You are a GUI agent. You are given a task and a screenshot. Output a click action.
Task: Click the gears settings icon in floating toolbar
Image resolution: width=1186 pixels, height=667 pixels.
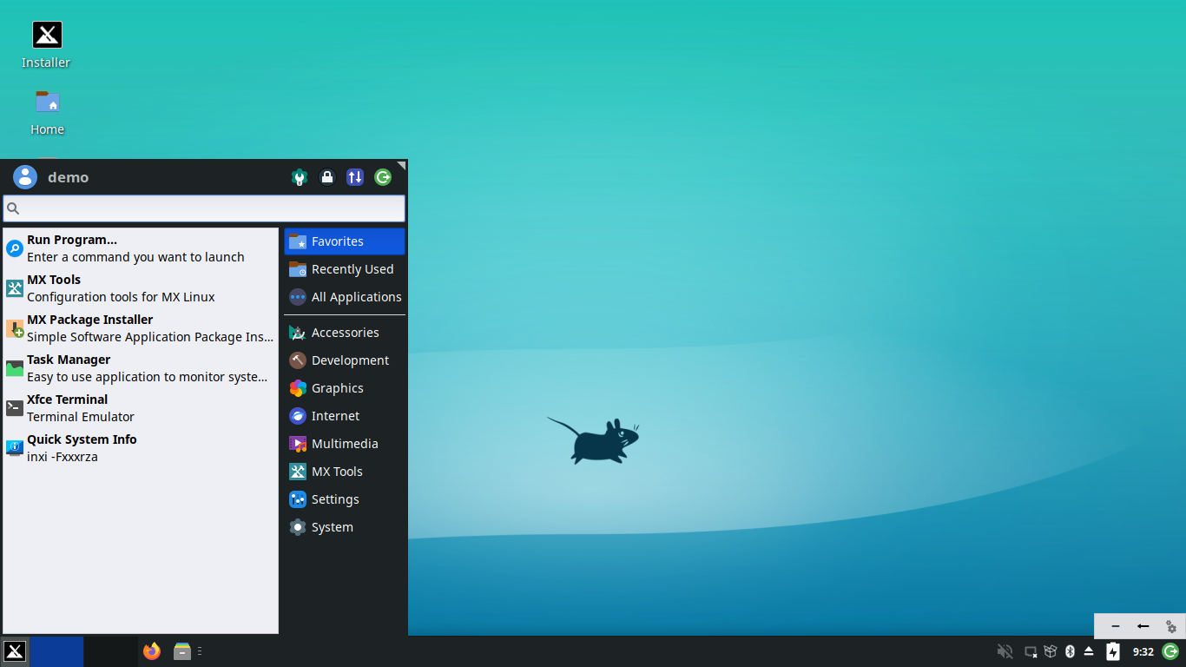click(x=1170, y=626)
